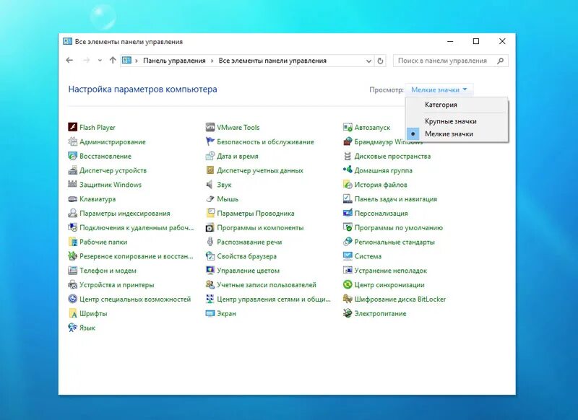Open Учетные записи пользователей link
Viewport: 578px width, 420px height.
[267, 285]
